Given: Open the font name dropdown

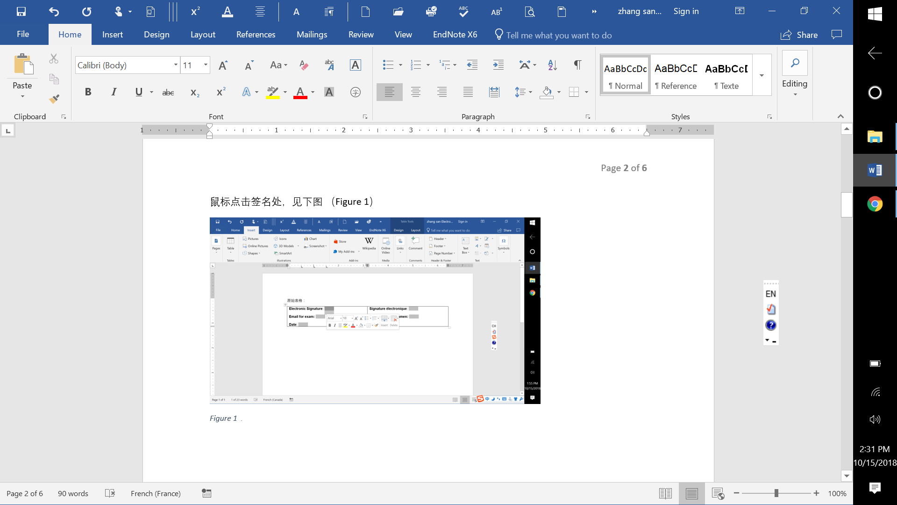Looking at the screenshot, I should (176, 65).
